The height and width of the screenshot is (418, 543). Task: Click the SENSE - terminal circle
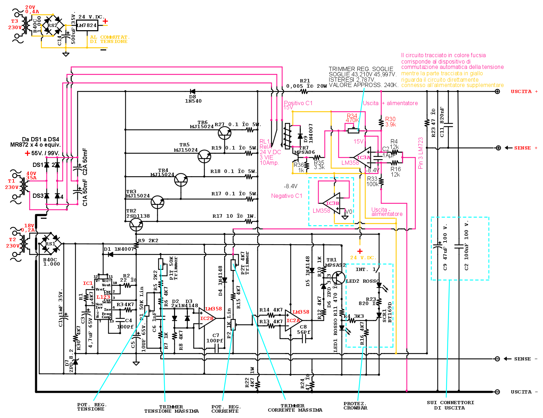(498, 359)
